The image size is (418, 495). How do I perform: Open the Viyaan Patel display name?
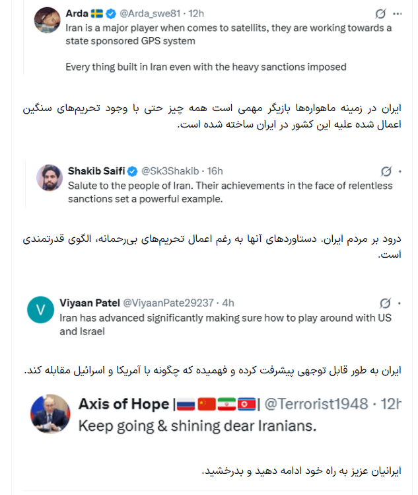pyautogui.click(x=90, y=303)
